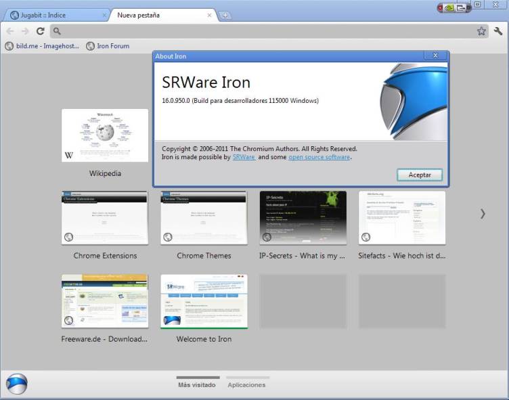509x400 pixels.
Task: Open the Iron Forum bookmark
Action: [x=108, y=46]
